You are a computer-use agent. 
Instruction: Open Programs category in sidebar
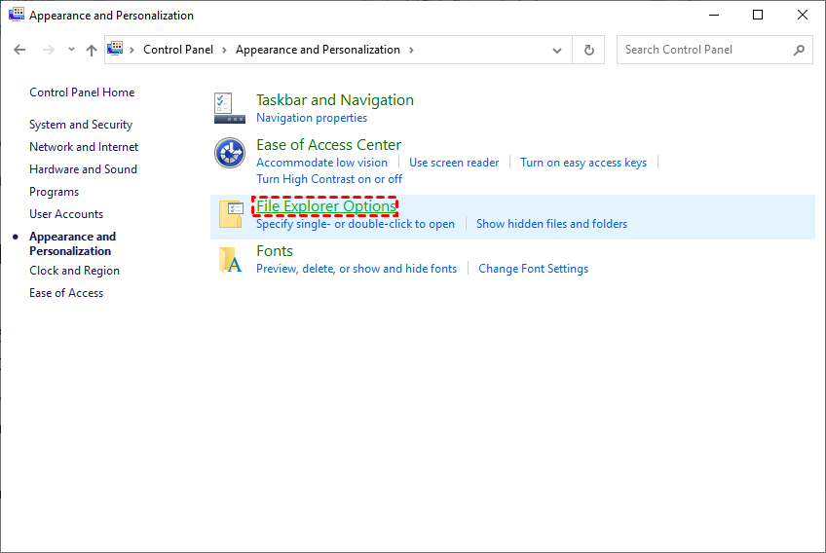54,192
